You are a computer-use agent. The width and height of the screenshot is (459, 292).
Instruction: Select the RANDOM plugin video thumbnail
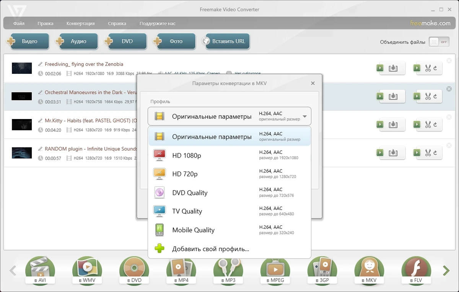pos(22,153)
